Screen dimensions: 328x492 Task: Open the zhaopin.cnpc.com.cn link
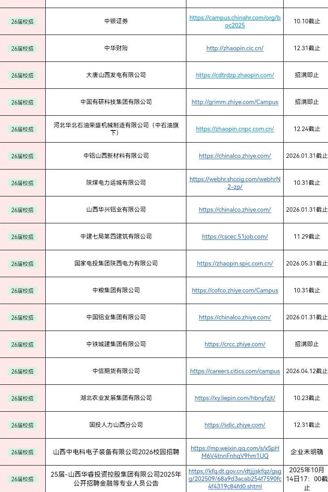coord(235,129)
